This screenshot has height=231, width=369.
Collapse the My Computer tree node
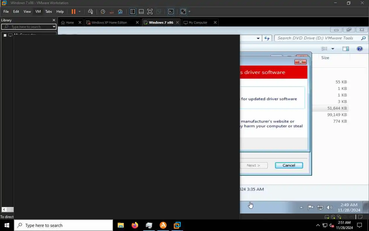(5, 35)
